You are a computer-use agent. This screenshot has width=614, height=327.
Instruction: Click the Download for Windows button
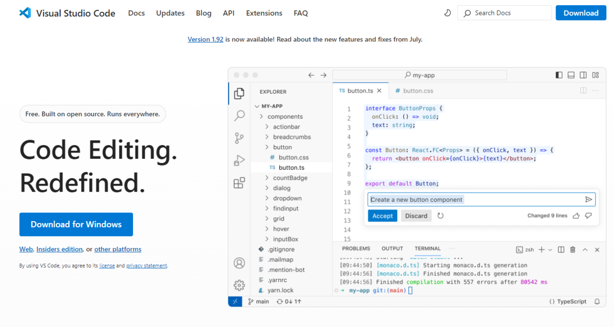pyautogui.click(x=76, y=224)
